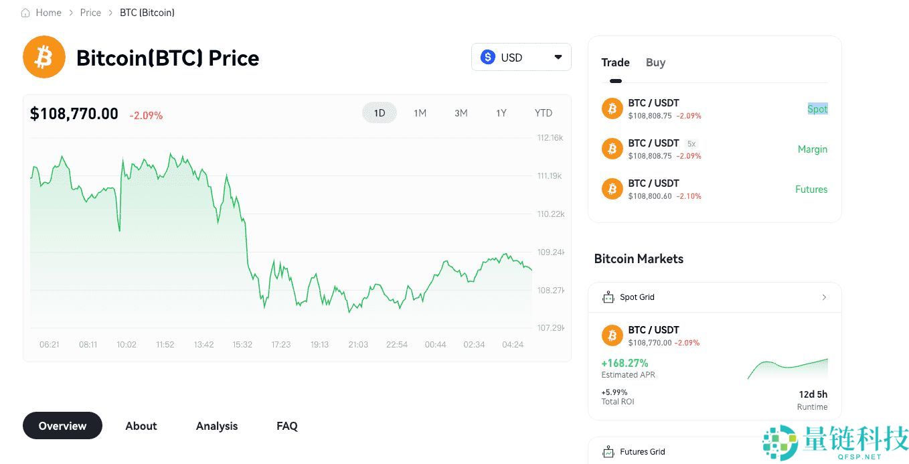Click the Price breadcrumb link
Screen dimensions: 909x464
tap(90, 12)
